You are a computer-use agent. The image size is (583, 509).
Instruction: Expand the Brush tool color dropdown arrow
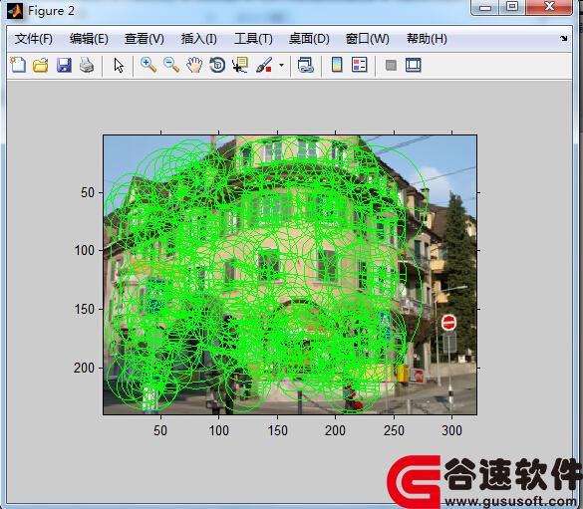click(x=281, y=66)
